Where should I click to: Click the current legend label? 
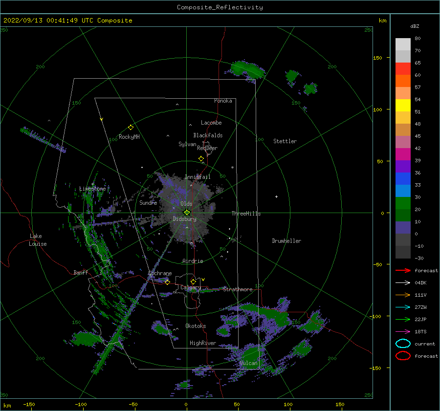pos(424,344)
